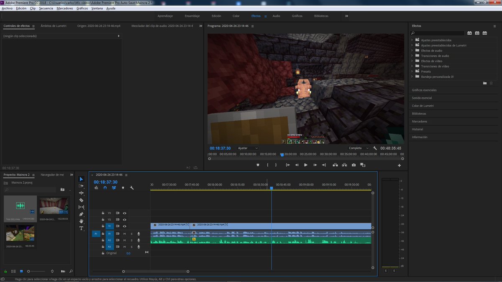The height and width of the screenshot is (282, 502).
Task: Open the Completa playback resolution dropdown
Action: (x=359, y=148)
